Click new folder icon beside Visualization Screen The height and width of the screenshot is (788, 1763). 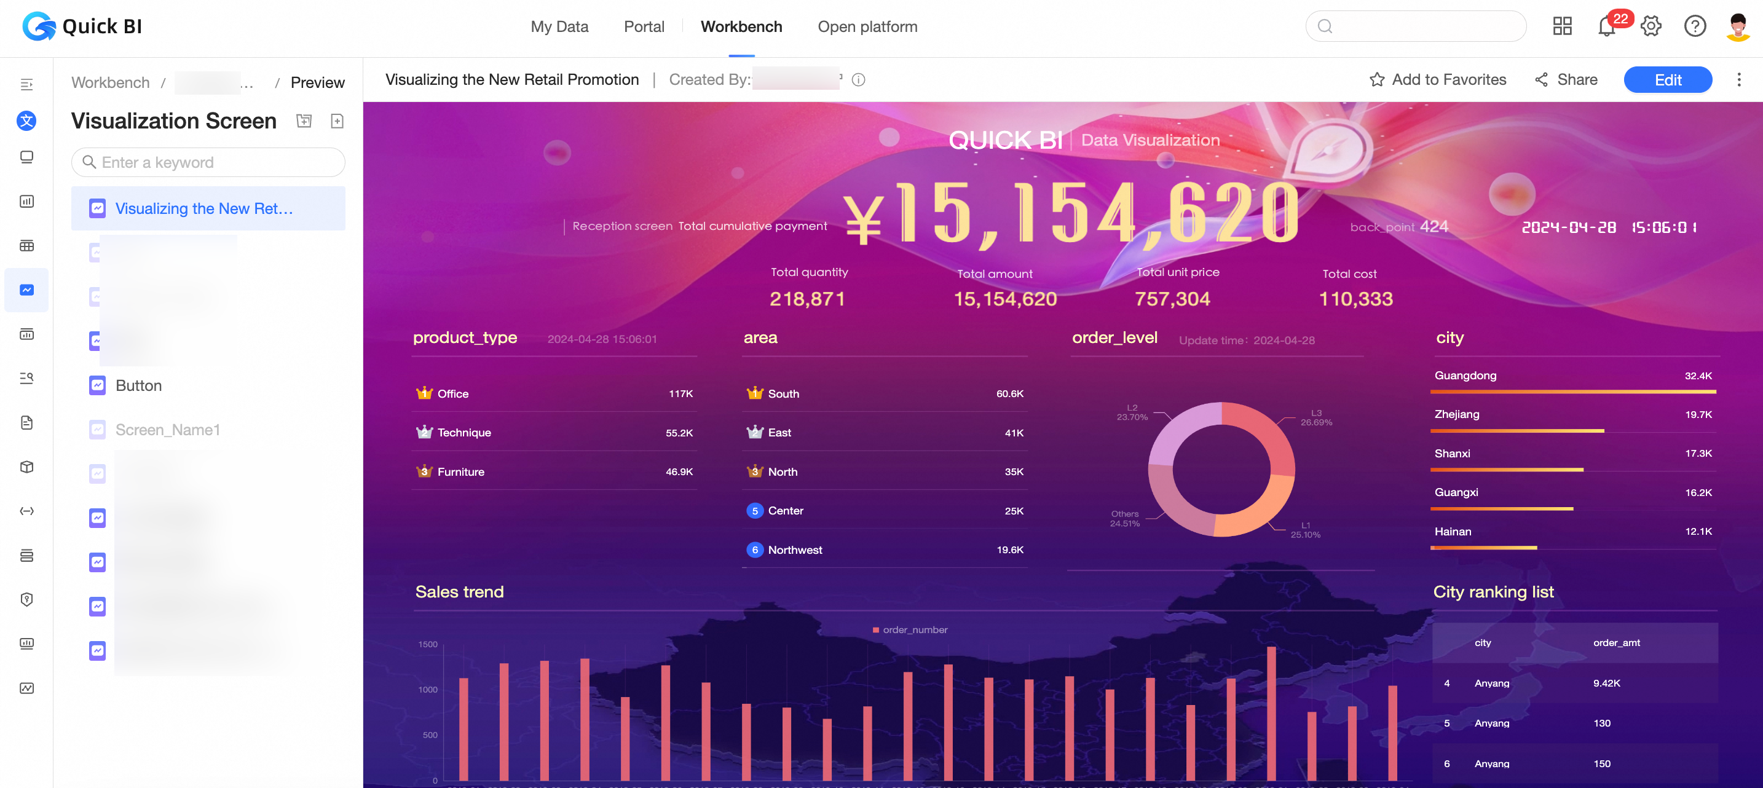(304, 121)
